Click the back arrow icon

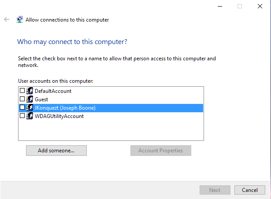click(x=7, y=19)
